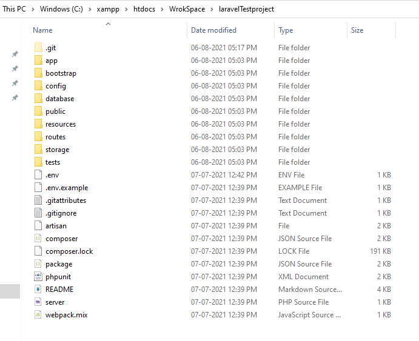Click the first pin icon in sidebar
This screenshot has width=419, height=341.
(15, 54)
